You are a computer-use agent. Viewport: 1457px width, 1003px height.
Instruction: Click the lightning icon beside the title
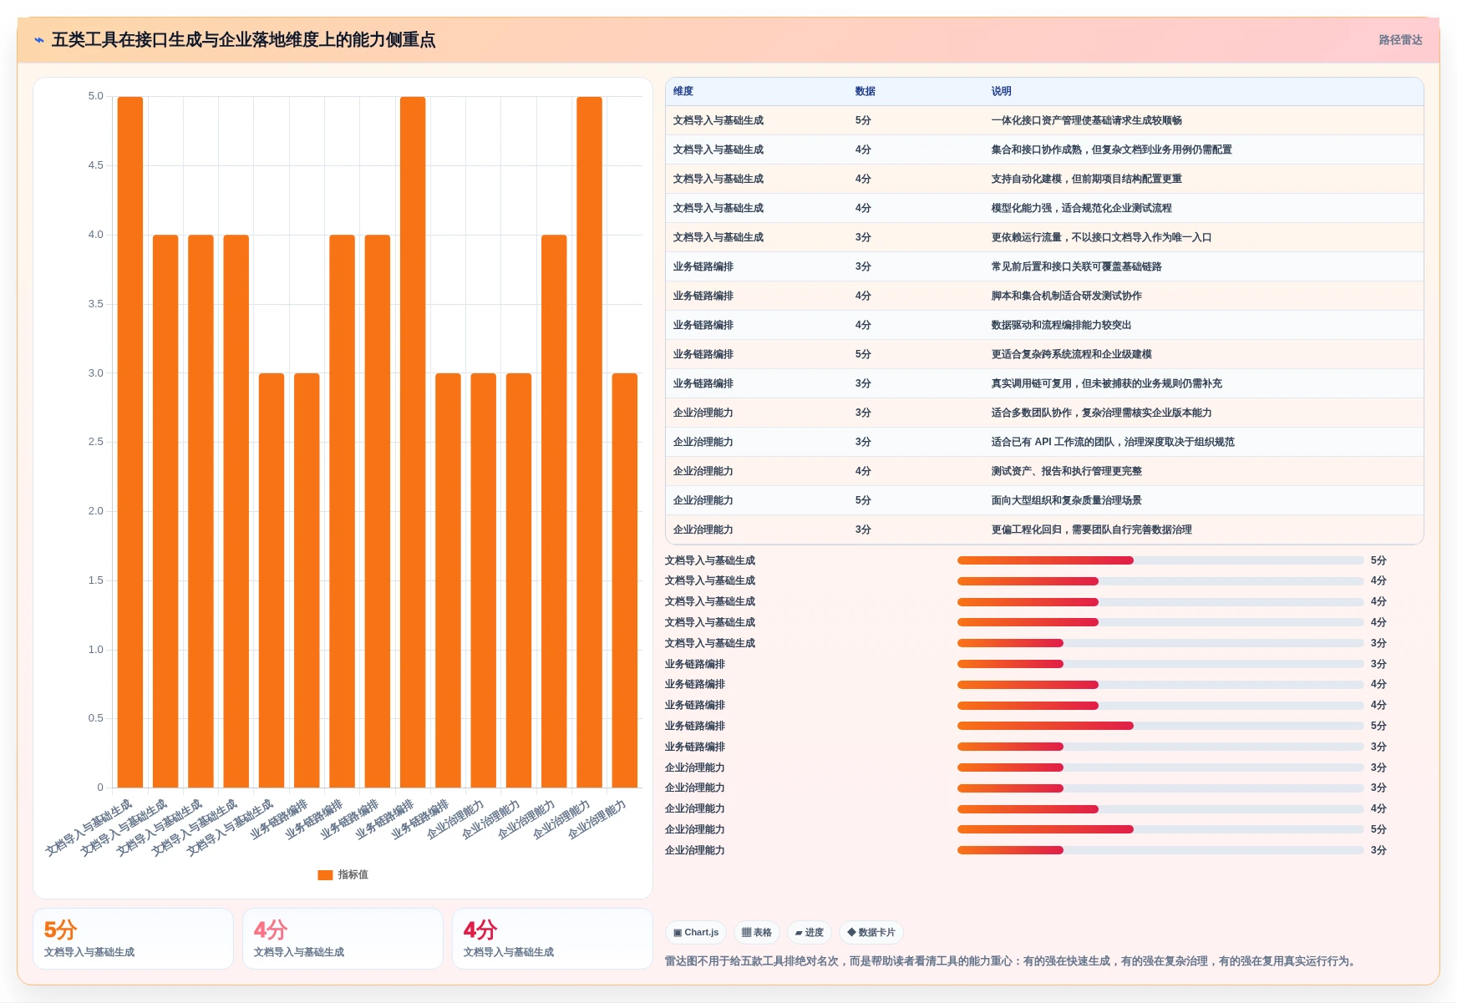click(39, 40)
